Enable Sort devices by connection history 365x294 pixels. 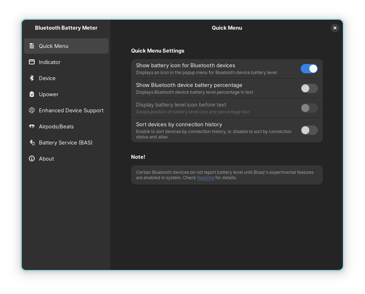tap(309, 130)
